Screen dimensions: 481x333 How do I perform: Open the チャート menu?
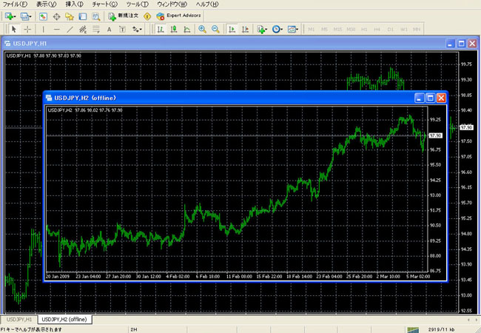click(107, 4)
